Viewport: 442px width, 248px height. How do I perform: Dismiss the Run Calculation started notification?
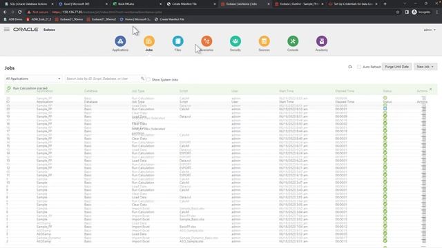430,90
